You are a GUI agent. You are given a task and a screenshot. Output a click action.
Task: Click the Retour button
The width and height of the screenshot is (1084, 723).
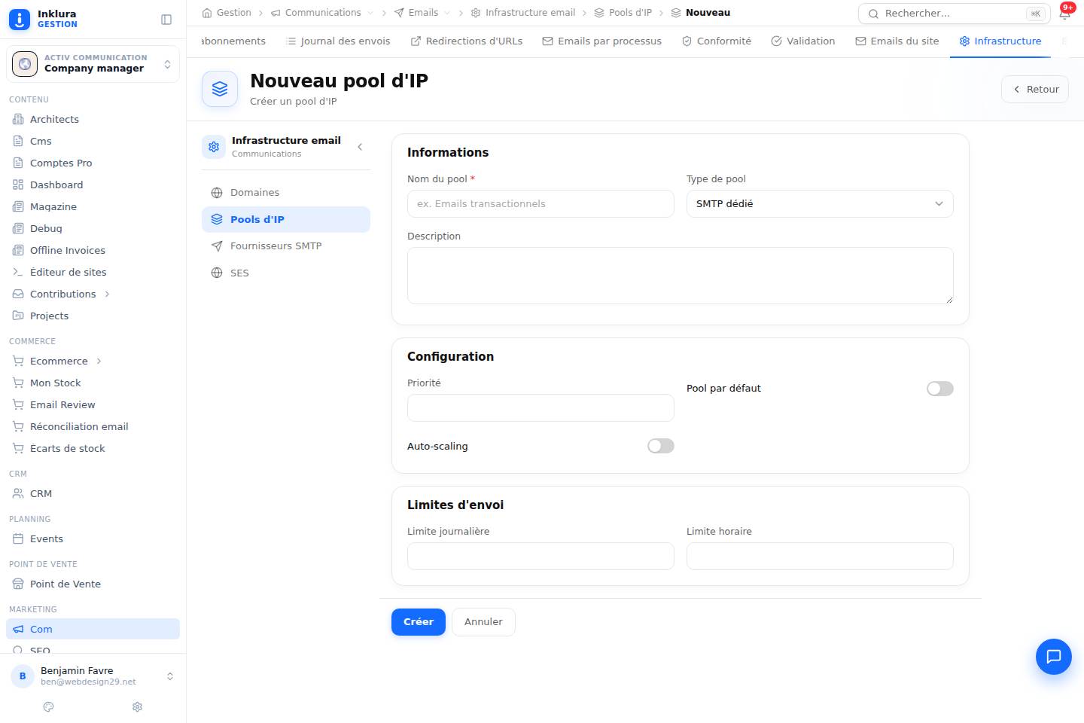(x=1035, y=89)
